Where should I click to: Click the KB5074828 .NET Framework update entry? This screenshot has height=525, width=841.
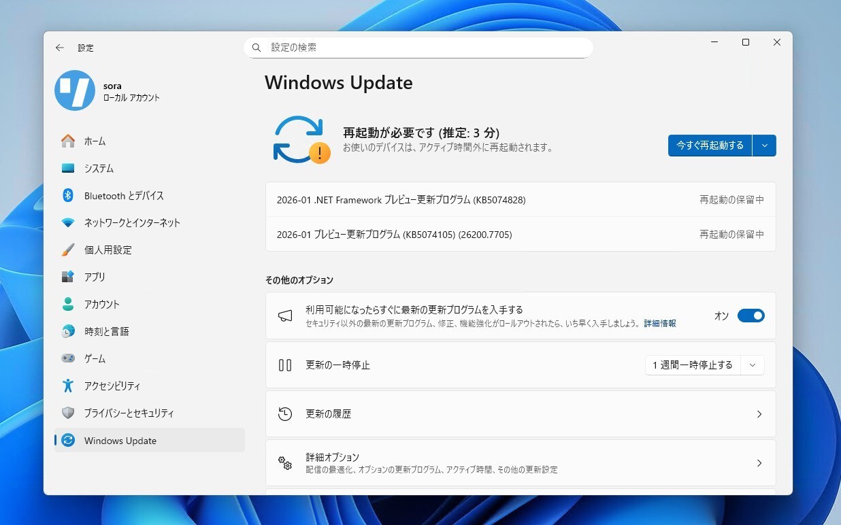pyautogui.click(x=521, y=200)
